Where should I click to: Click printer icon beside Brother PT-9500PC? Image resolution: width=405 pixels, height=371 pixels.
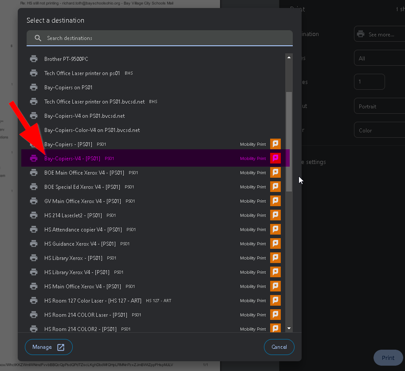pos(34,59)
